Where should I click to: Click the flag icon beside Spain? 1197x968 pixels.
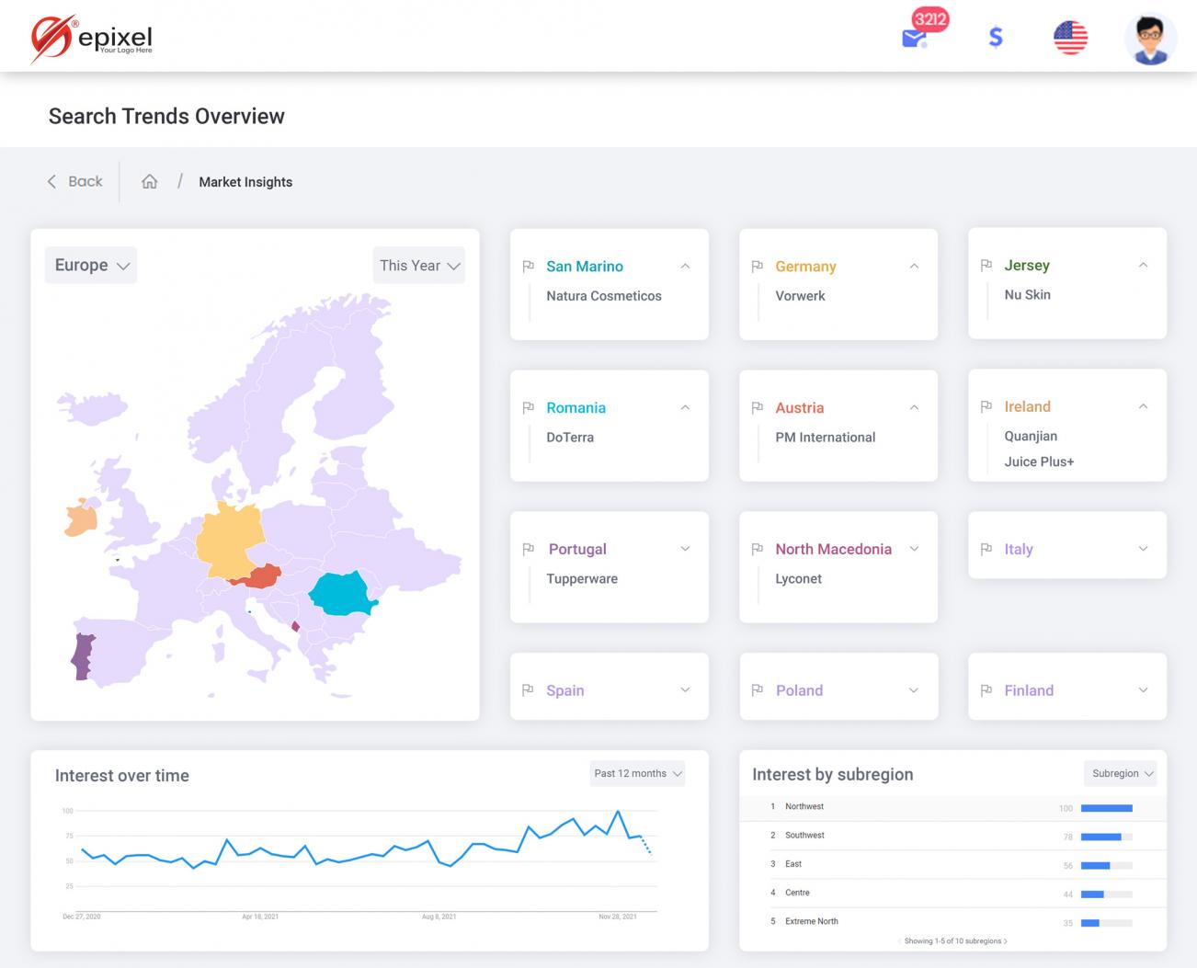point(528,690)
